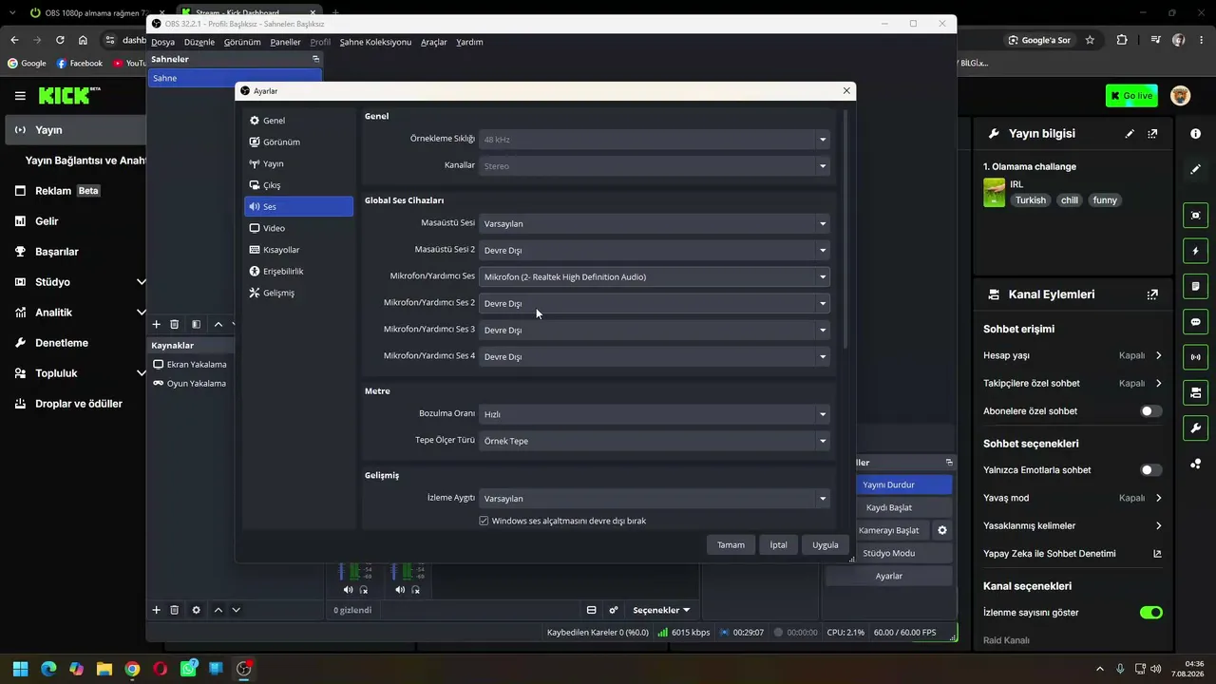Open the Mikrofon/Yardımcı Ses 2 dropdown
Screen dimensions: 1216x684
coord(655,304)
